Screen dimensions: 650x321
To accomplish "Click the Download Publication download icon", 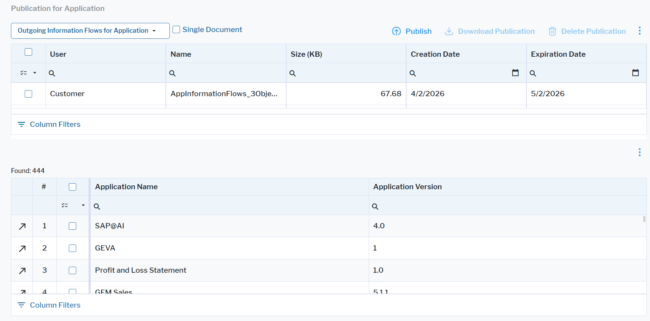I will pos(449,31).
